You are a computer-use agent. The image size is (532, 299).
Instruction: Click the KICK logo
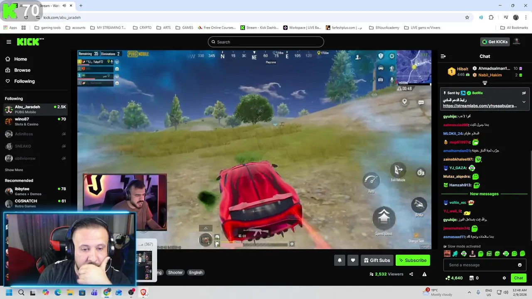pyautogui.click(x=30, y=42)
